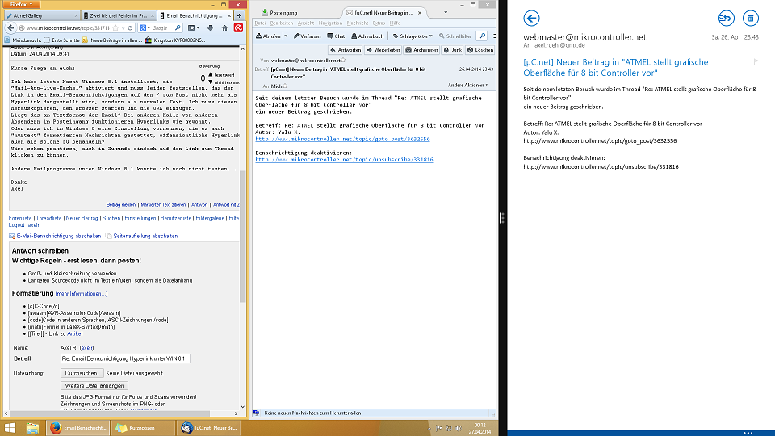The image size is (775, 436).
Task: Click reply icon in Mail app
Action: pyautogui.click(x=726, y=19)
